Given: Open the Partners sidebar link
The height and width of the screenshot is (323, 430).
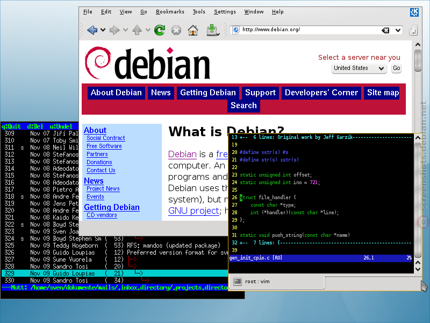Looking at the screenshot, I should pyautogui.click(x=97, y=154).
